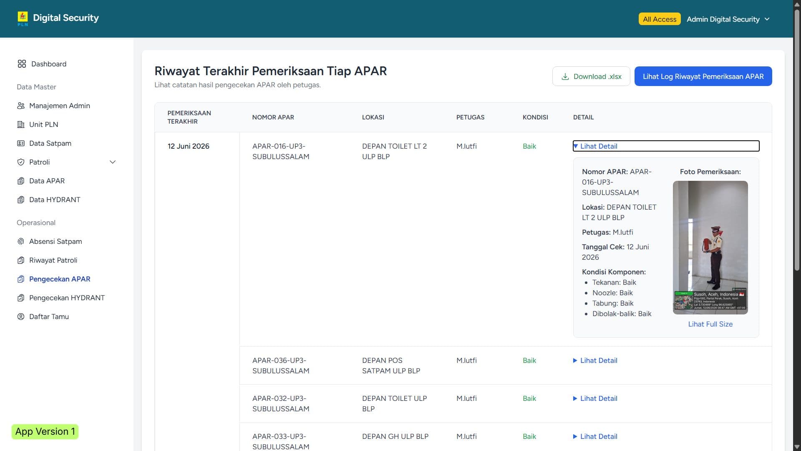
Task: Open Lihat Full Size link
Action: pos(710,324)
